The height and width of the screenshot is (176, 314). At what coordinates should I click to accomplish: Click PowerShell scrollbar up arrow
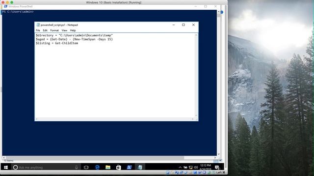point(218,12)
